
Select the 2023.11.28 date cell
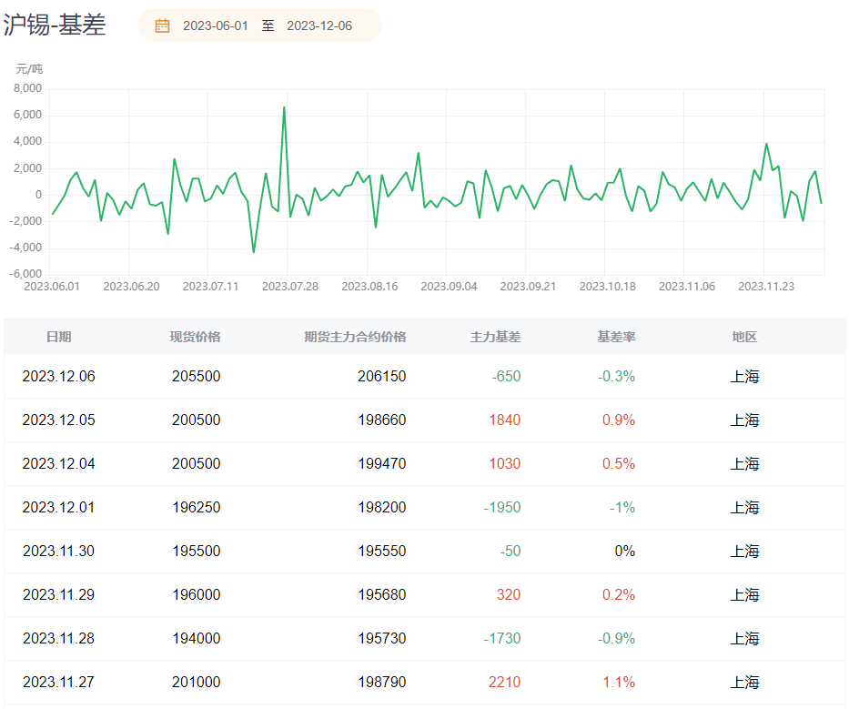click(x=58, y=639)
